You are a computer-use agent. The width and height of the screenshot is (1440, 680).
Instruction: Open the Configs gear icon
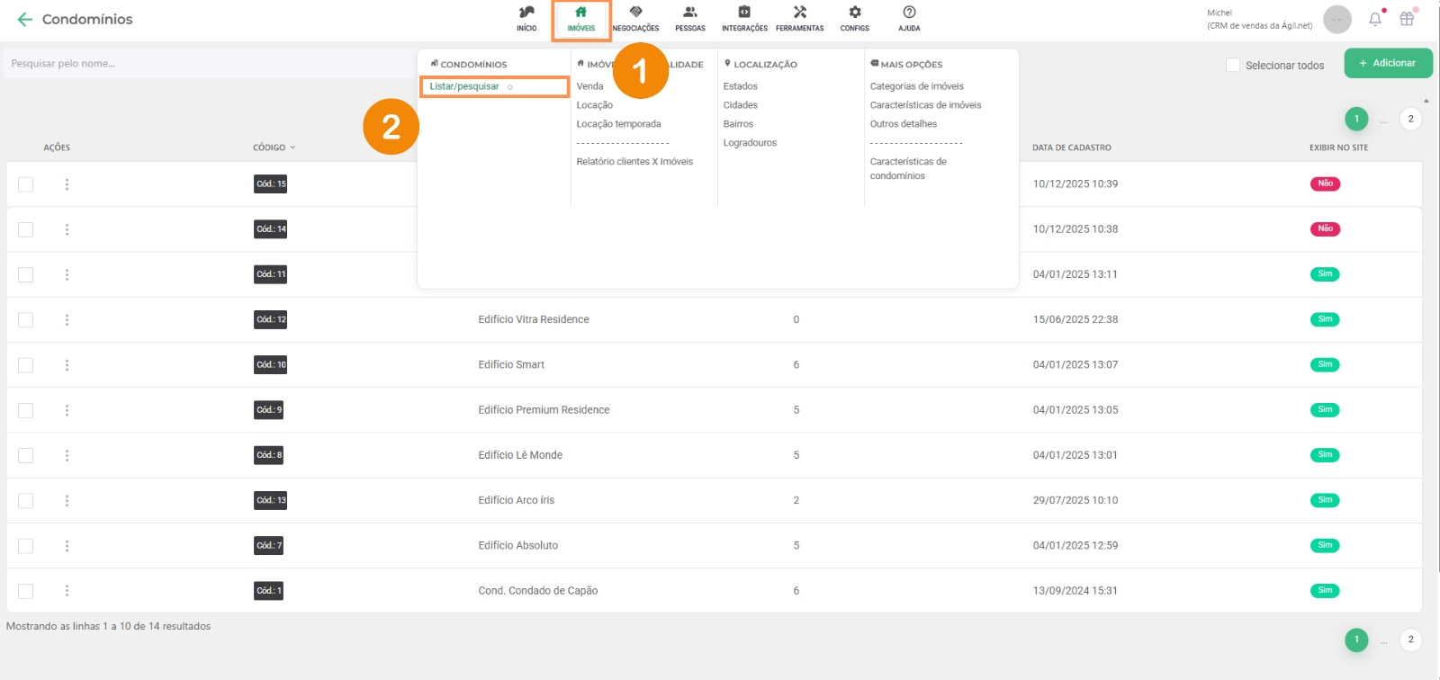point(854,13)
